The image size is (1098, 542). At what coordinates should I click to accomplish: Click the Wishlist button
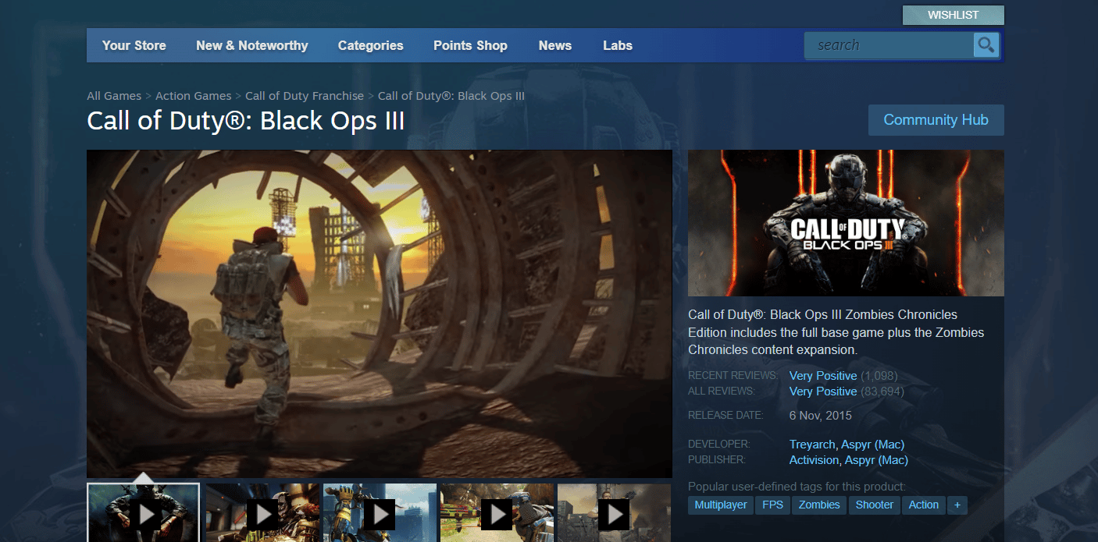pos(953,15)
